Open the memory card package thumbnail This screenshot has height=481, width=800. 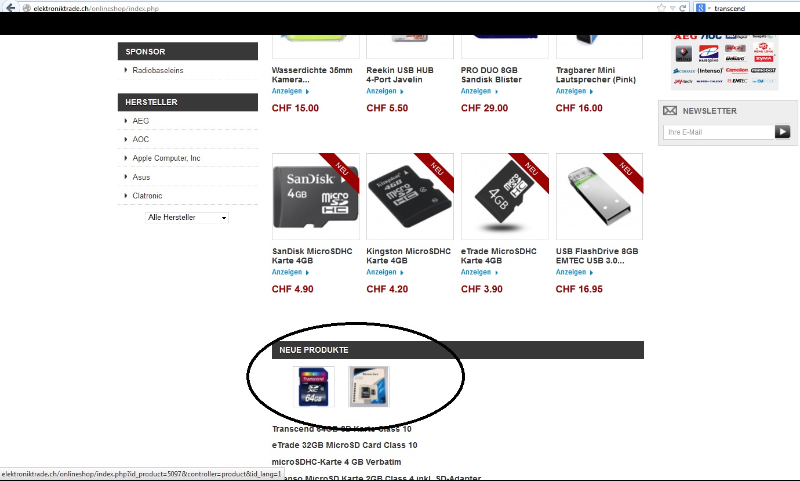pyautogui.click(x=369, y=386)
